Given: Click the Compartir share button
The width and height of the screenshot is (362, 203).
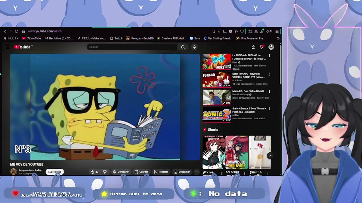Looking at the screenshot, I should (120, 172).
